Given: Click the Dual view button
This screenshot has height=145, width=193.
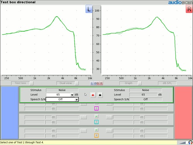Looking at the screenshot, I should point(66,83).
